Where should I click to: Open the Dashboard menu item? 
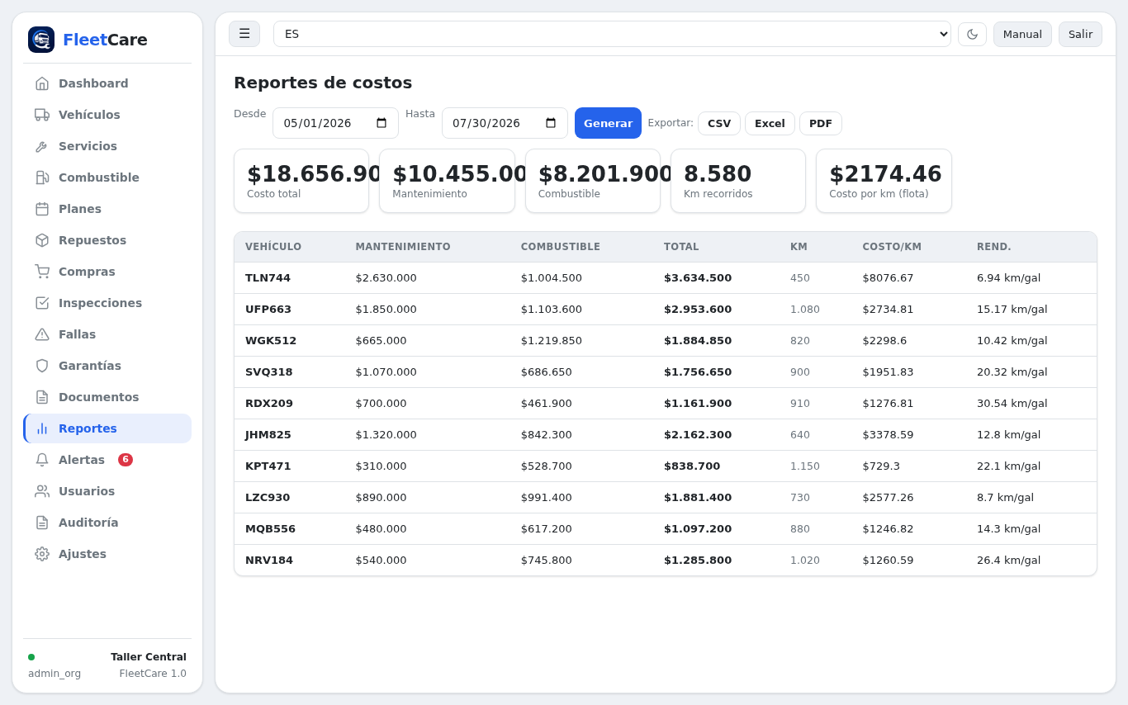(x=107, y=83)
